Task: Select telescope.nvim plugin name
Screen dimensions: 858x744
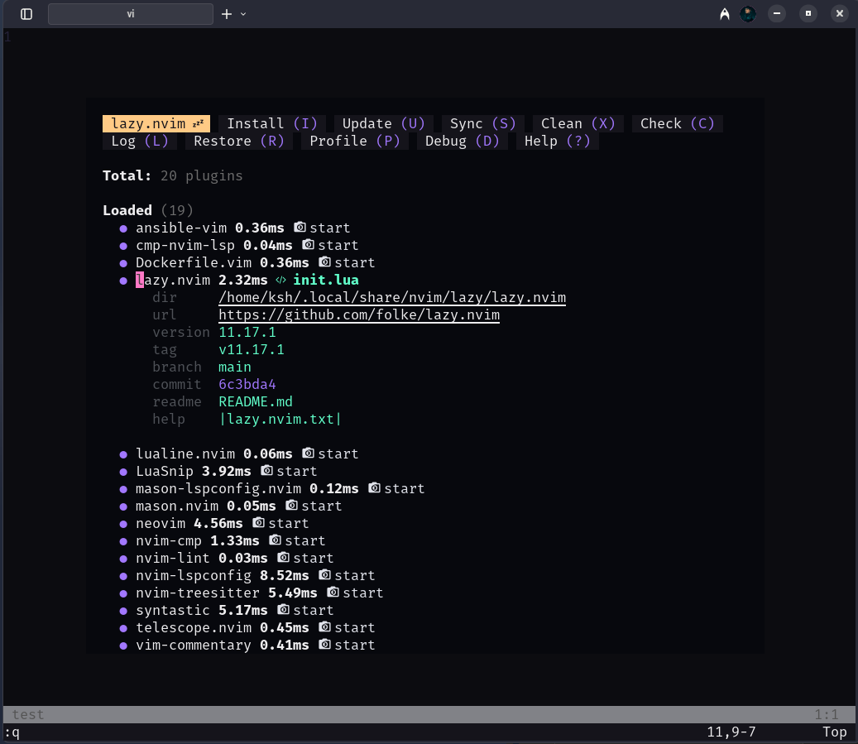Action: click(194, 628)
